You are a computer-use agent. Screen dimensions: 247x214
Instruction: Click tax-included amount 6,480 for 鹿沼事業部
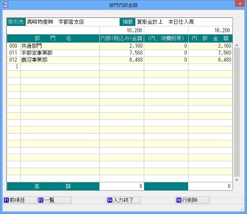122,60
